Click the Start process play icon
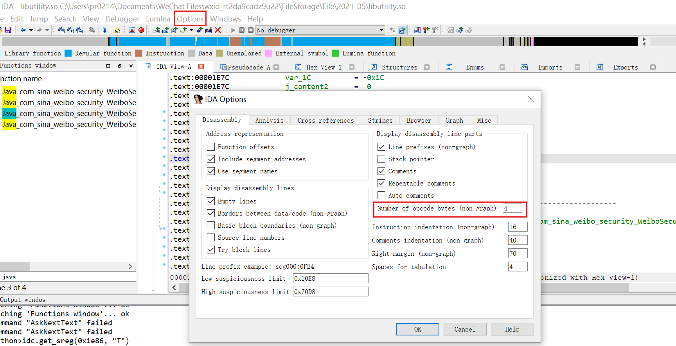 [x=233, y=30]
